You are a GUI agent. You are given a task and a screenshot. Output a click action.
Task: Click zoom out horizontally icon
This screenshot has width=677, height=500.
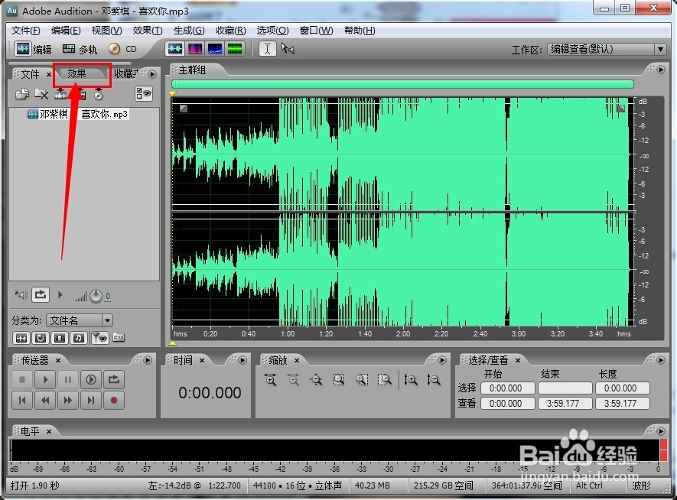click(x=294, y=380)
